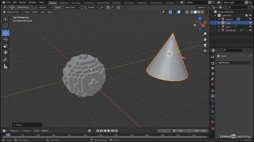
Task: Toggle camera view icon
Action: click(x=205, y=45)
